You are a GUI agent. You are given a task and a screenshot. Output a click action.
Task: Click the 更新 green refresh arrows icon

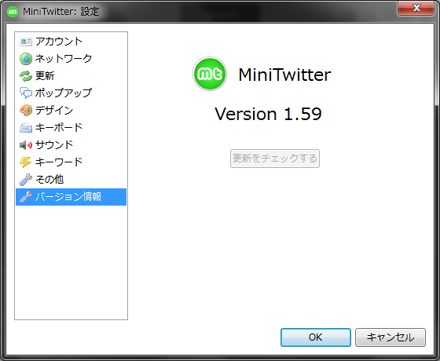click(x=25, y=76)
